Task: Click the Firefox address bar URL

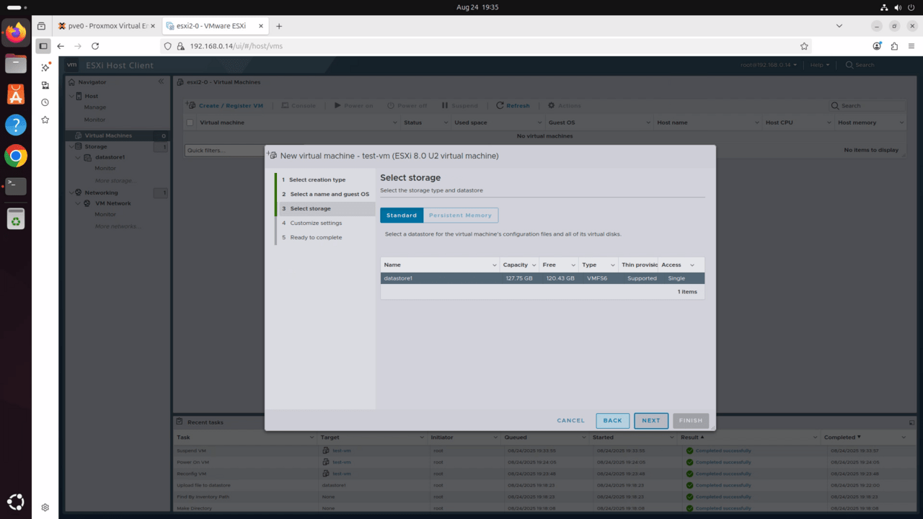Action: pyautogui.click(x=236, y=46)
